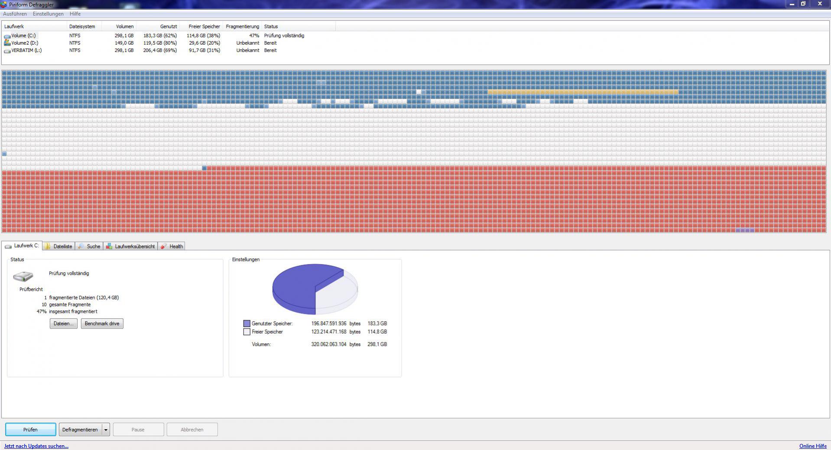Switch to the Suche tab

point(89,246)
